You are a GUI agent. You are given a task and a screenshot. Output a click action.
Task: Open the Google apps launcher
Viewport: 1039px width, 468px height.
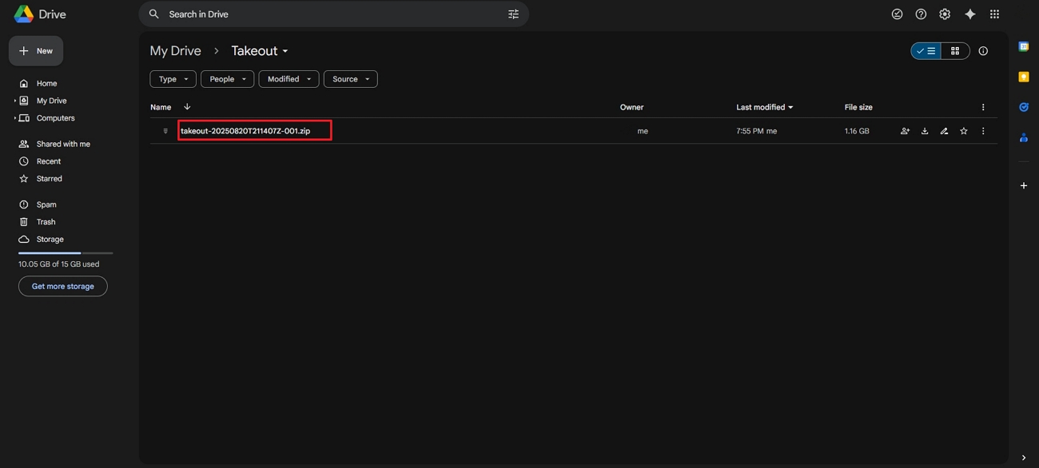pos(994,14)
